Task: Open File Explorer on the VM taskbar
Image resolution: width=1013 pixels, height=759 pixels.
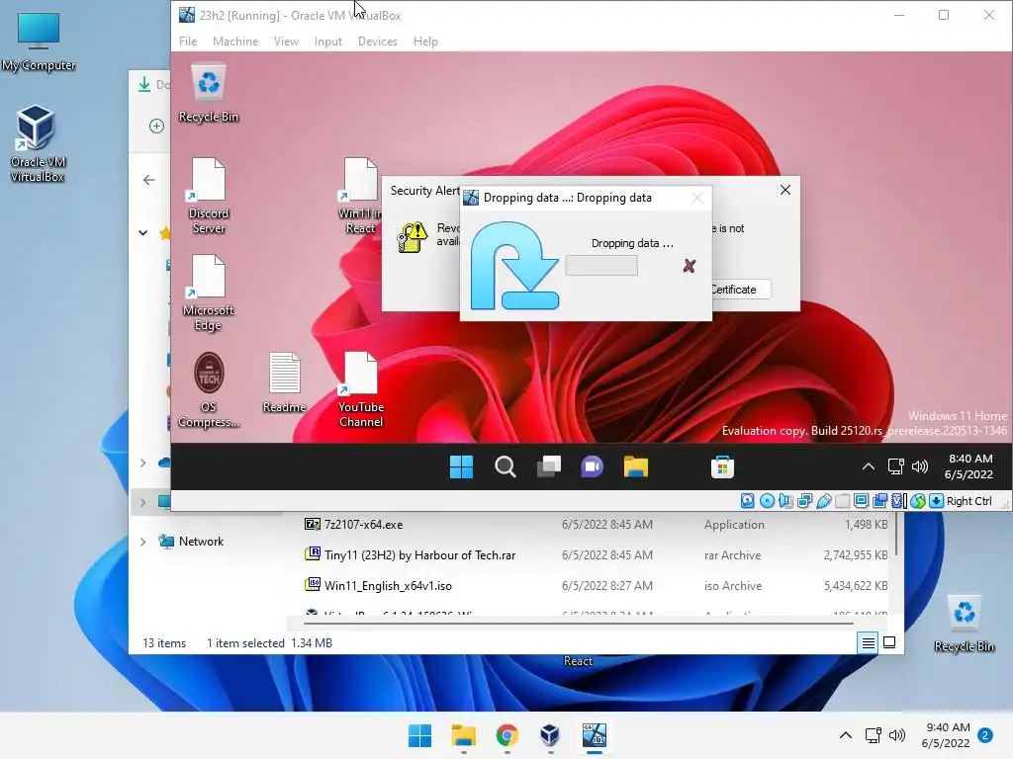Action: tap(636, 466)
